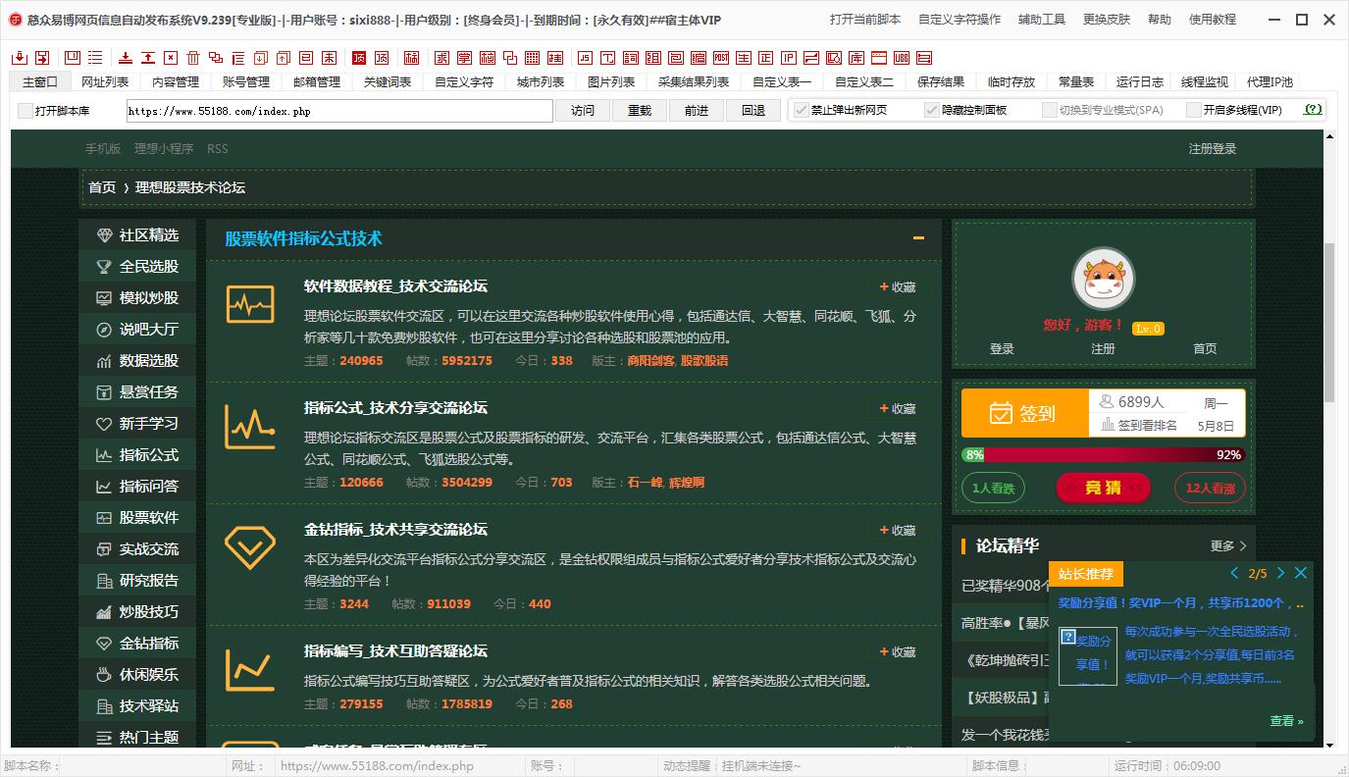This screenshot has width=1349, height=777.
Task: Click the 查看 » link in popup
Action: click(x=1286, y=721)
